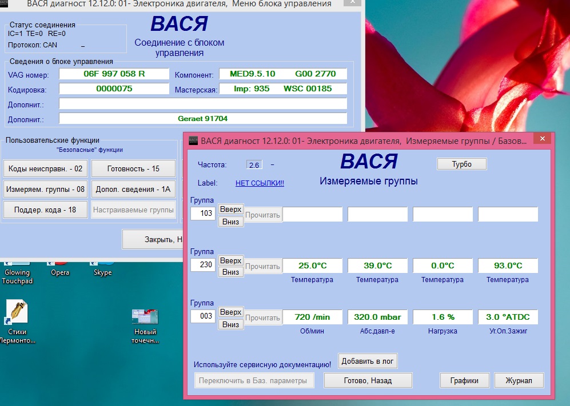Click Допол. сведения - 1A button
This screenshot has width=570, height=406.
(x=133, y=189)
